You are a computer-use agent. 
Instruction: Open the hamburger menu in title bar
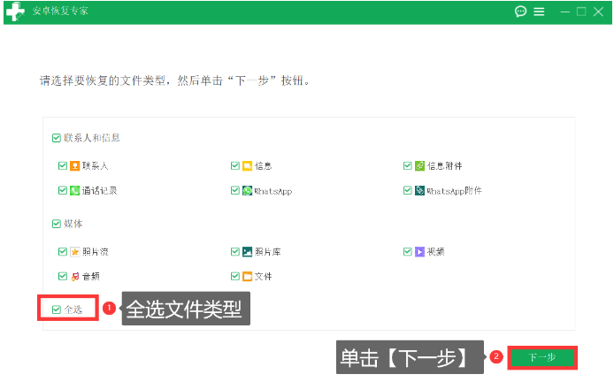pyautogui.click(x=539, y=11)
